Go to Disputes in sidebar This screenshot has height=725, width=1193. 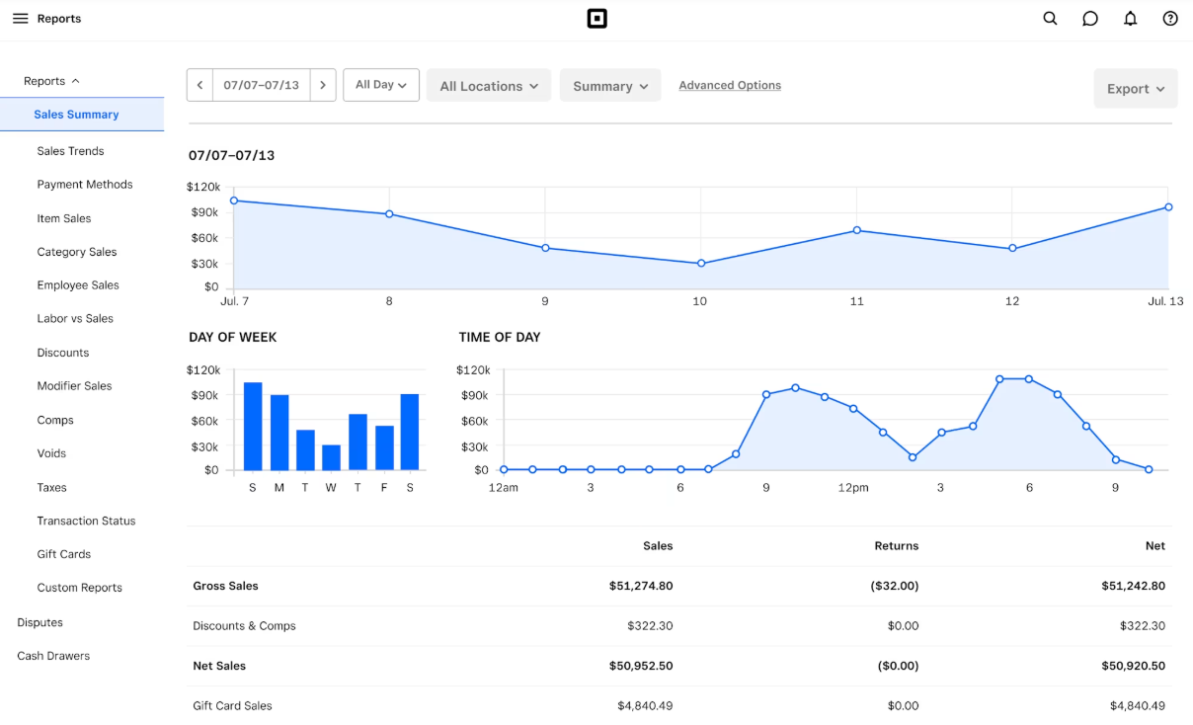pos(40,622)
